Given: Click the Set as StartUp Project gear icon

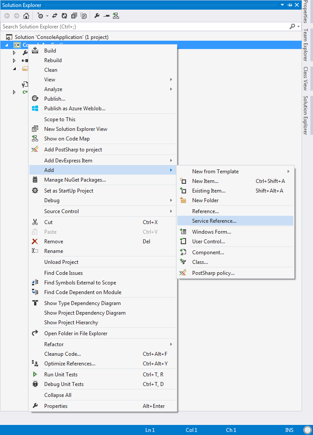Looking at the screenshot, I should 35,191.
